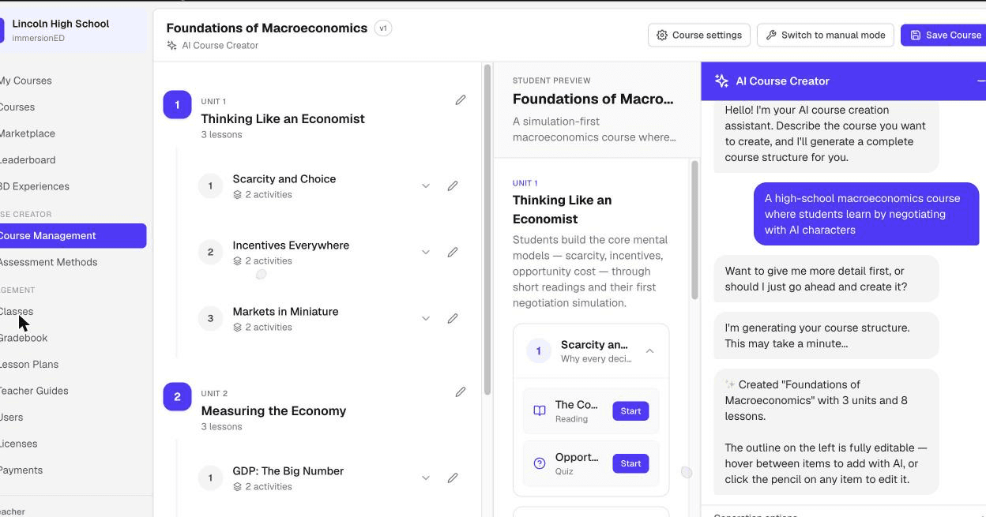Click the pencil beside Incentives Everywhere
Viewport: 986px width, 517px height.
(x=453, y=253)
